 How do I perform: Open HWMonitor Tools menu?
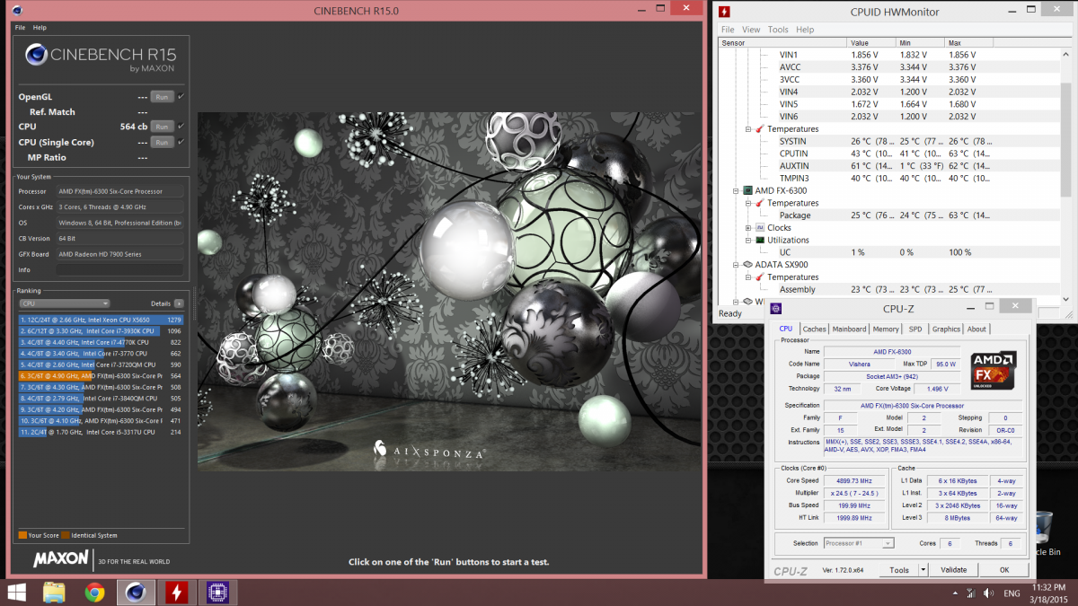778,30
